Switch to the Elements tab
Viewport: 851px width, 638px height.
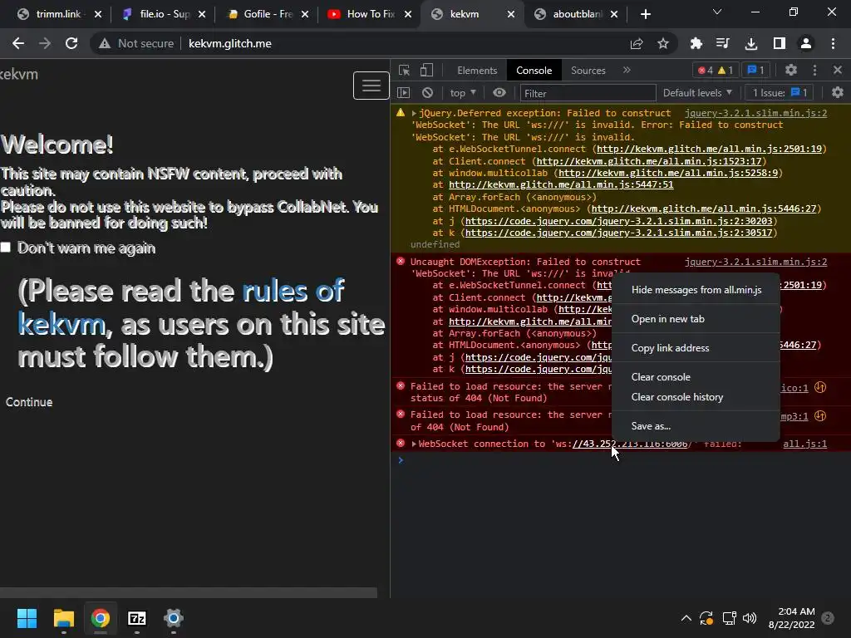click(x=476, y=70)
